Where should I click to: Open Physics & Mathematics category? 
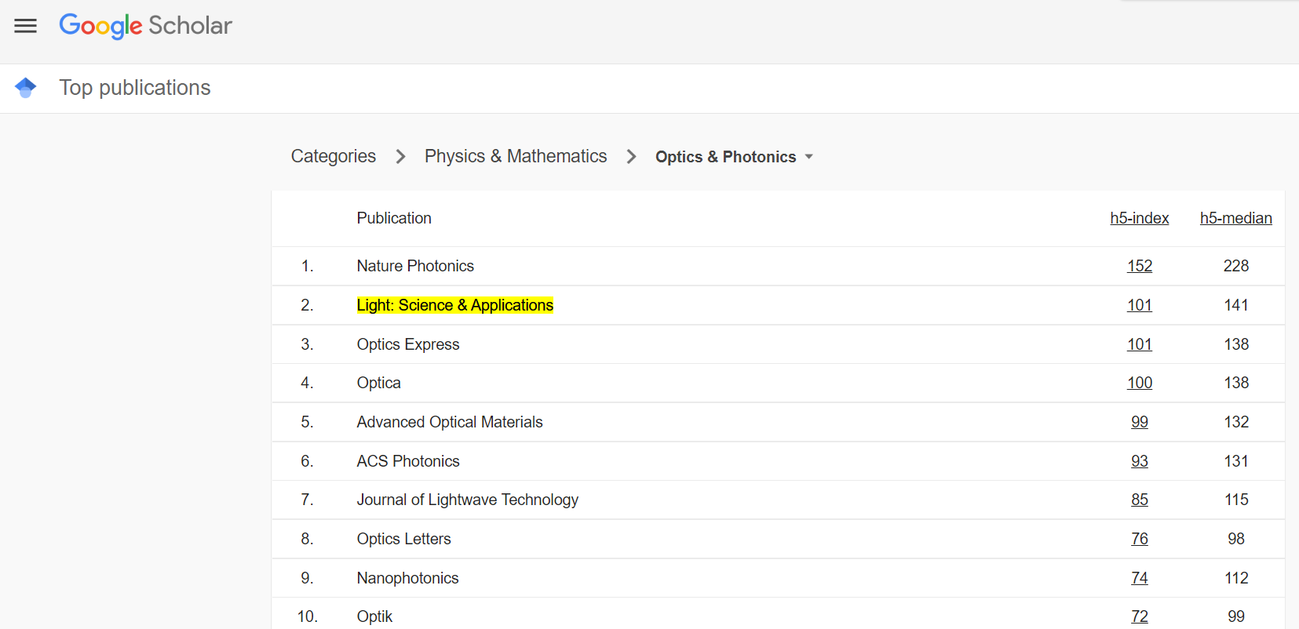516,156
